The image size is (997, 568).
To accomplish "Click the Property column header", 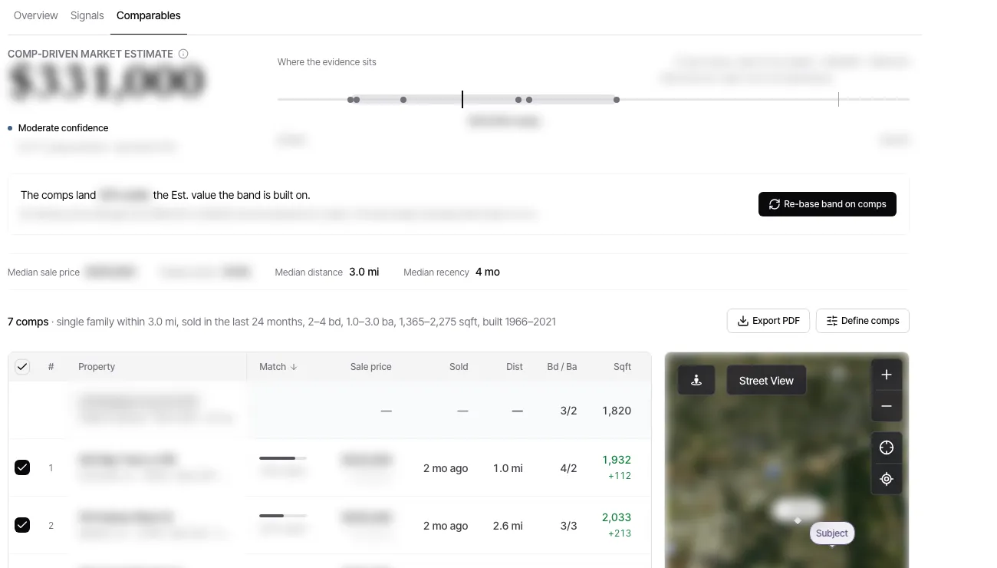I will [97, 367].
